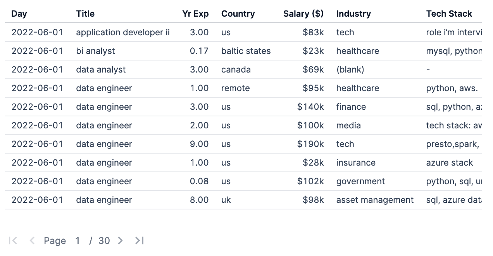Go to the next page

(x=120, y=240)
